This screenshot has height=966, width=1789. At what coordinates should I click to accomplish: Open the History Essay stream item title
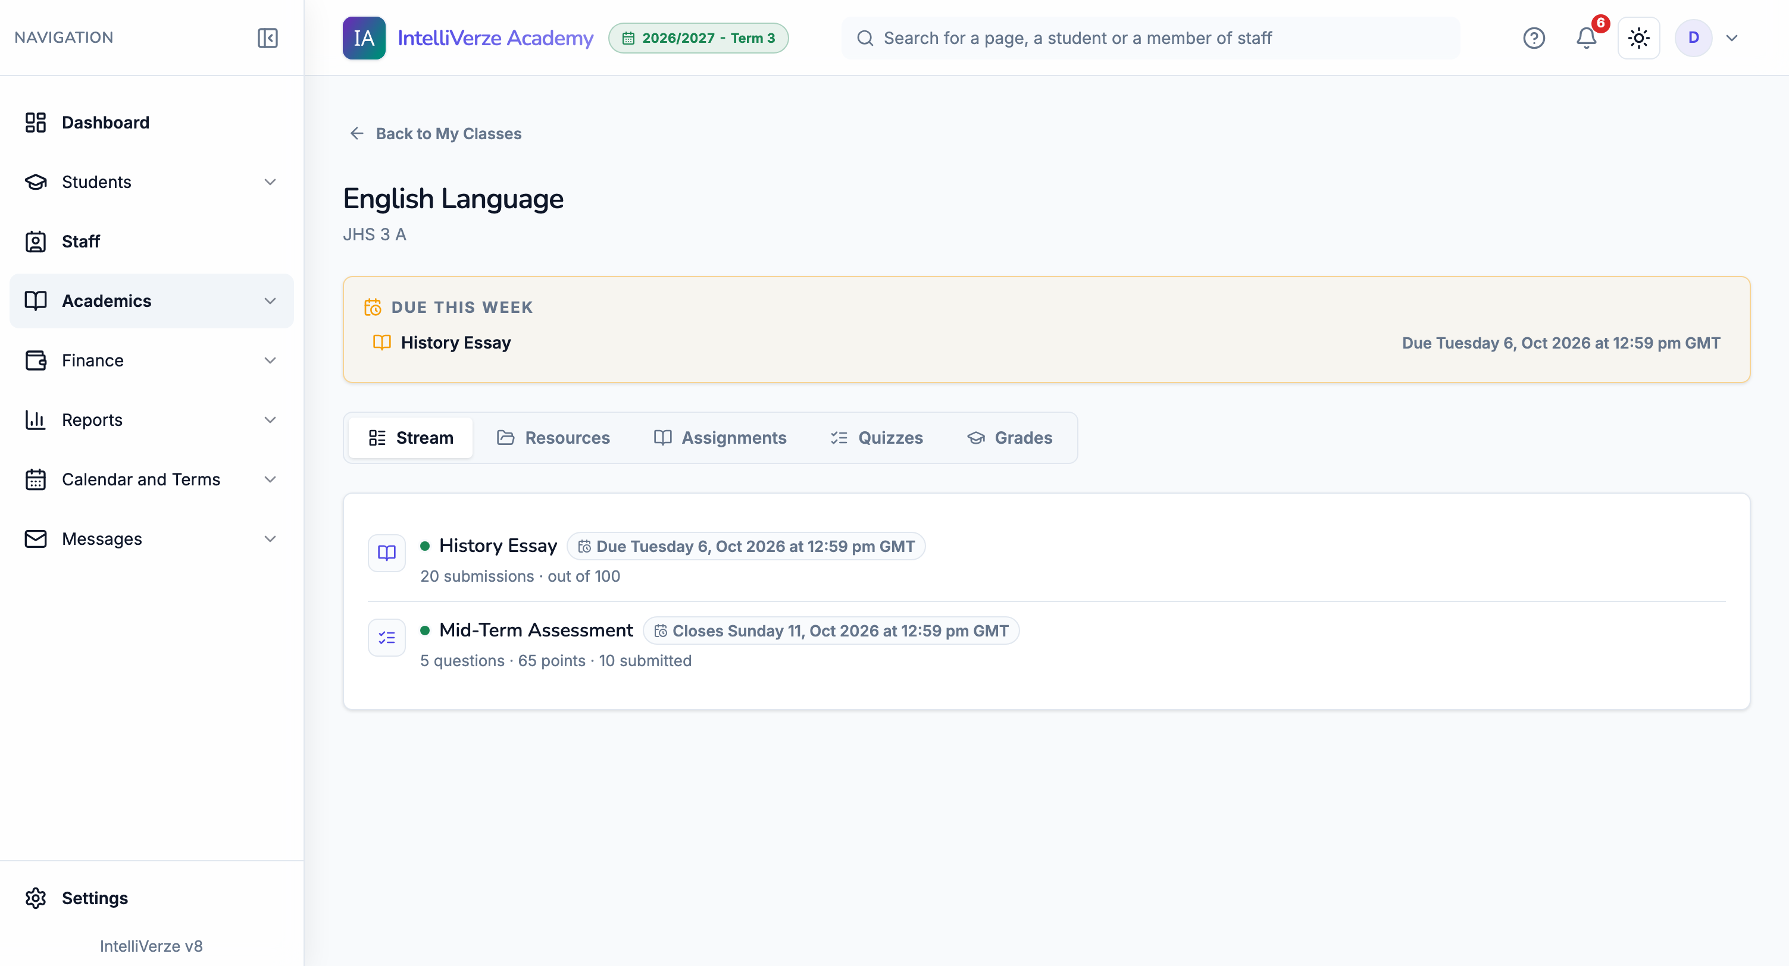(498, 546)
